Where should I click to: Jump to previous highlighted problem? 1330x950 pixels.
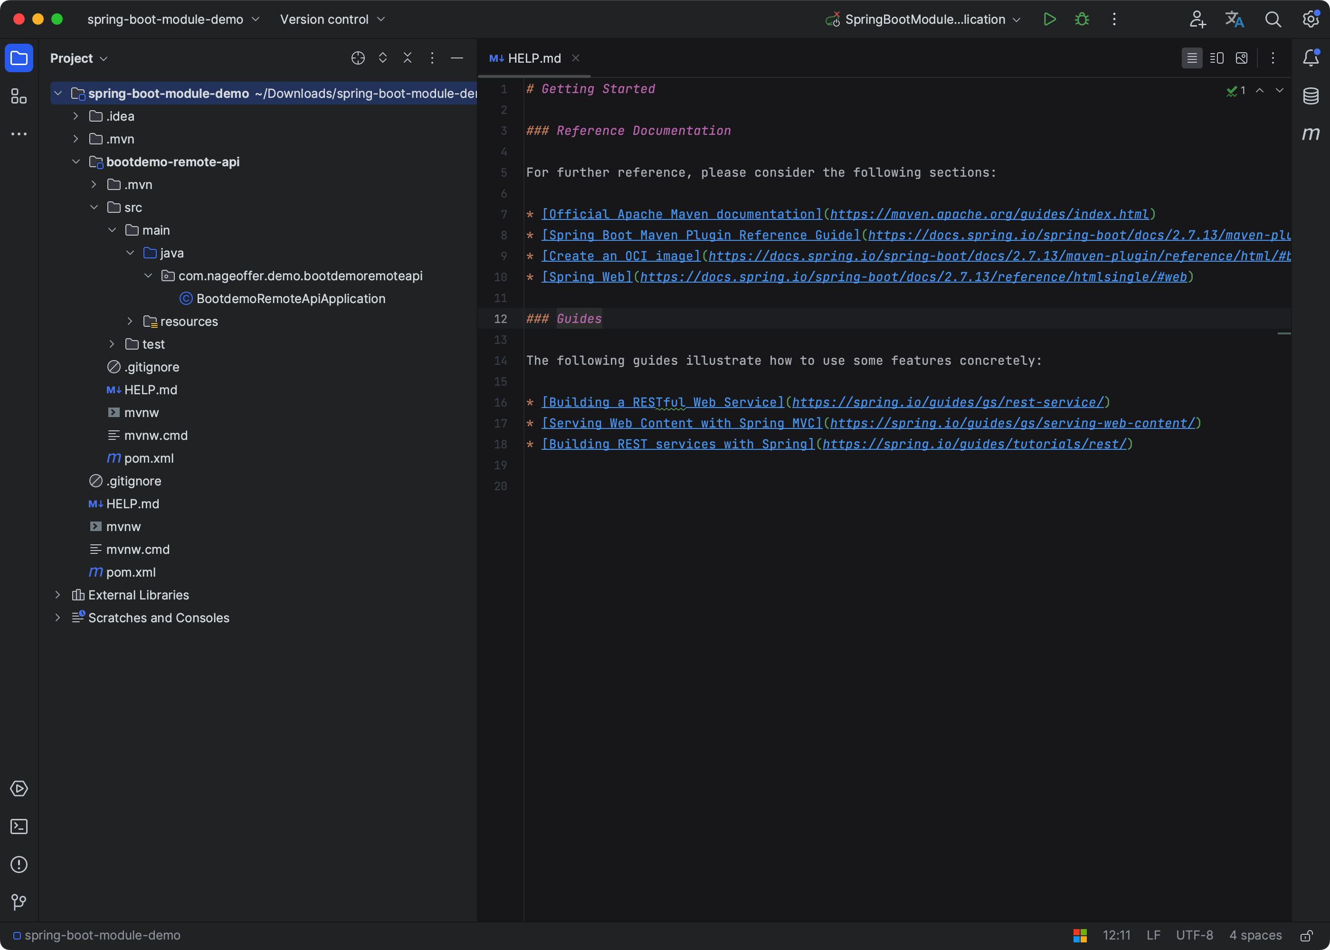(1260, 91)
